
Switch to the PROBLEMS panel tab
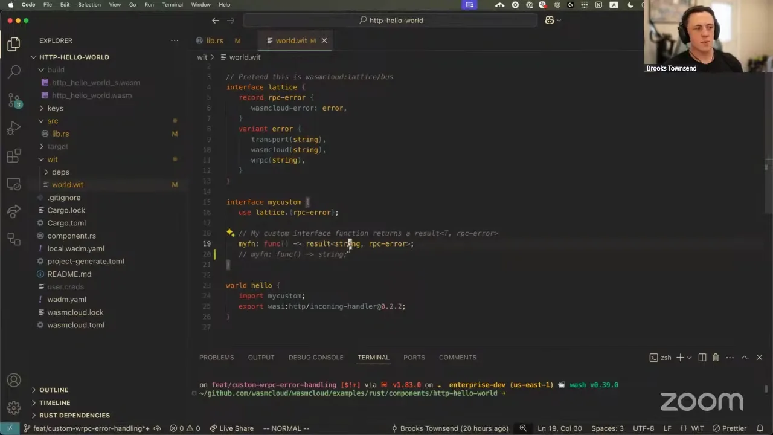217,358
